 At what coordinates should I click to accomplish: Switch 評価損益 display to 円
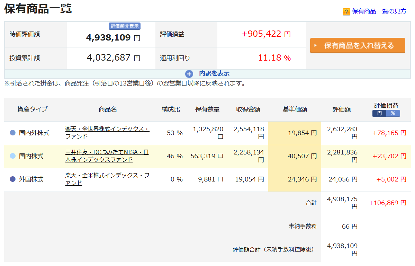click(x=380, y=113)
